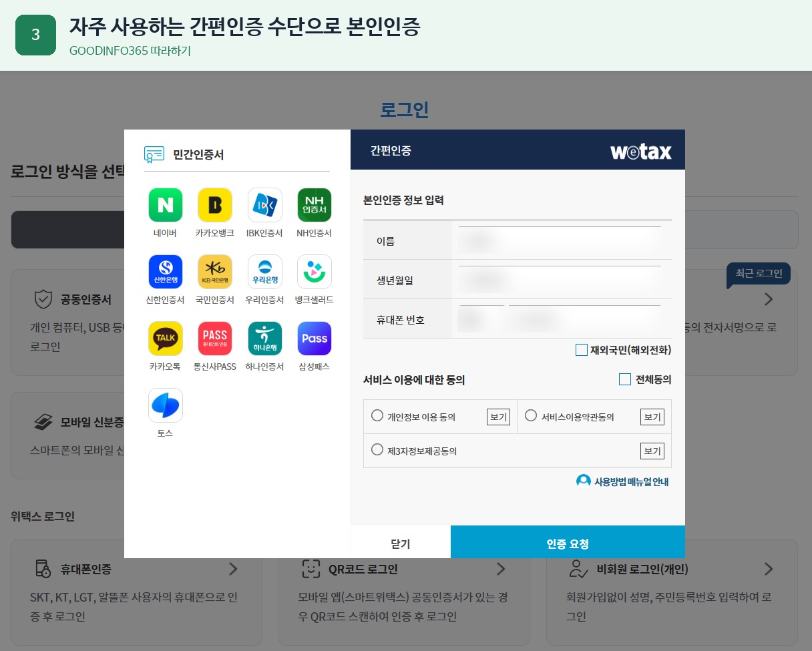Select the 우리인증서 icon

tap(264, 272)
